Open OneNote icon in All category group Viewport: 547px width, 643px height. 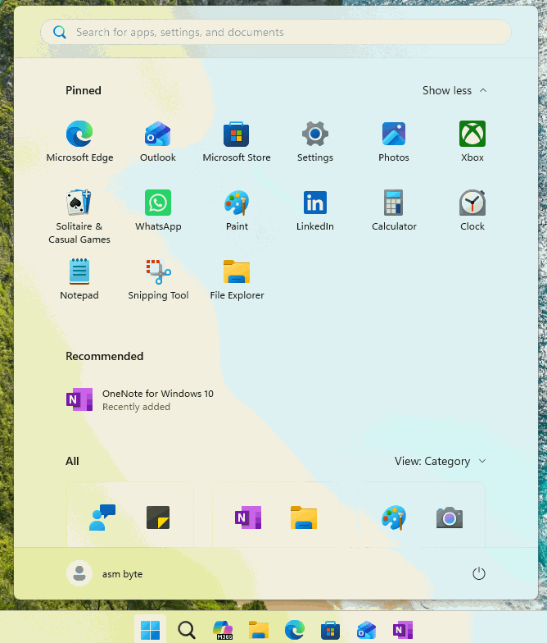click(248, 518)
